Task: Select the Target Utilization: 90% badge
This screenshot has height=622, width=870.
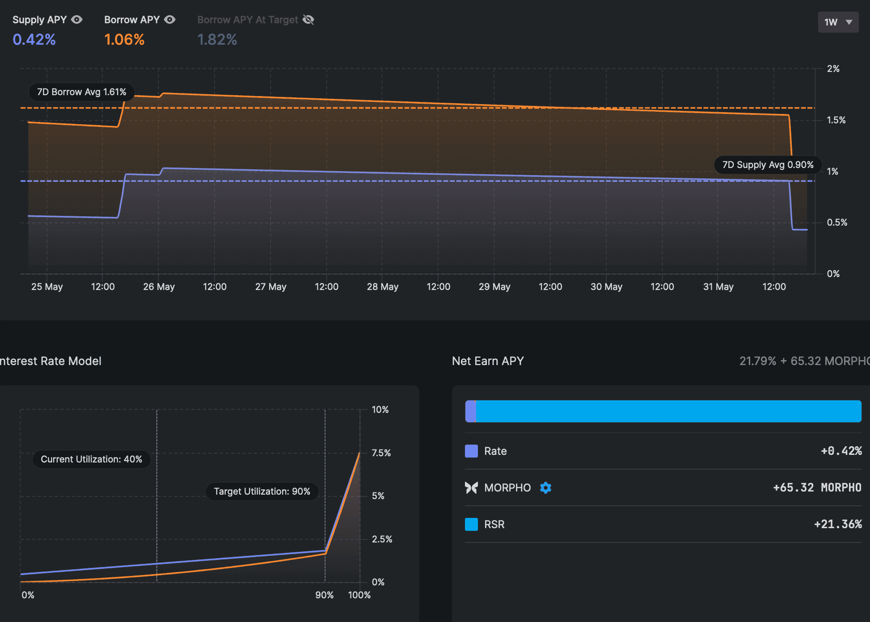Action: [x=262, y=492]
